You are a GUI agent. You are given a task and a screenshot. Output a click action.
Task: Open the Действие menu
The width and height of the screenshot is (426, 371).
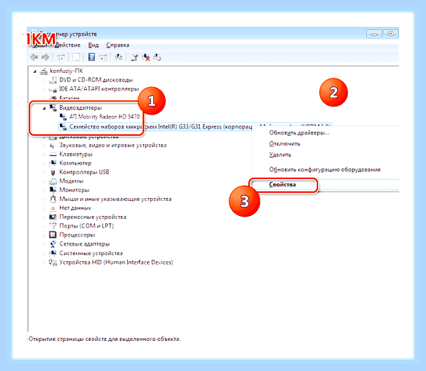(x=67, y=45)
